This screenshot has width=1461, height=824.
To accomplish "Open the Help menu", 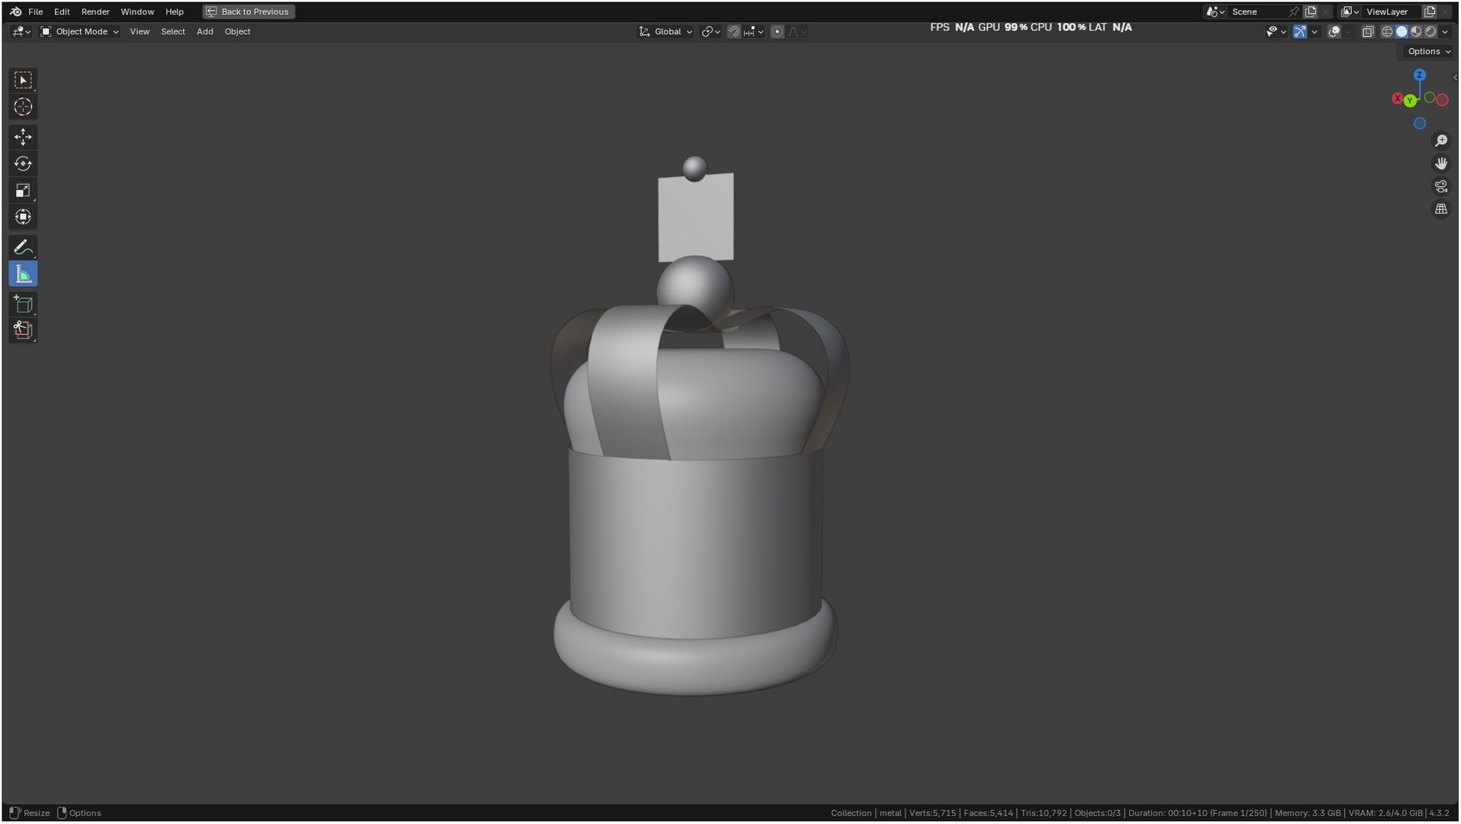I will tap(174, 11).
